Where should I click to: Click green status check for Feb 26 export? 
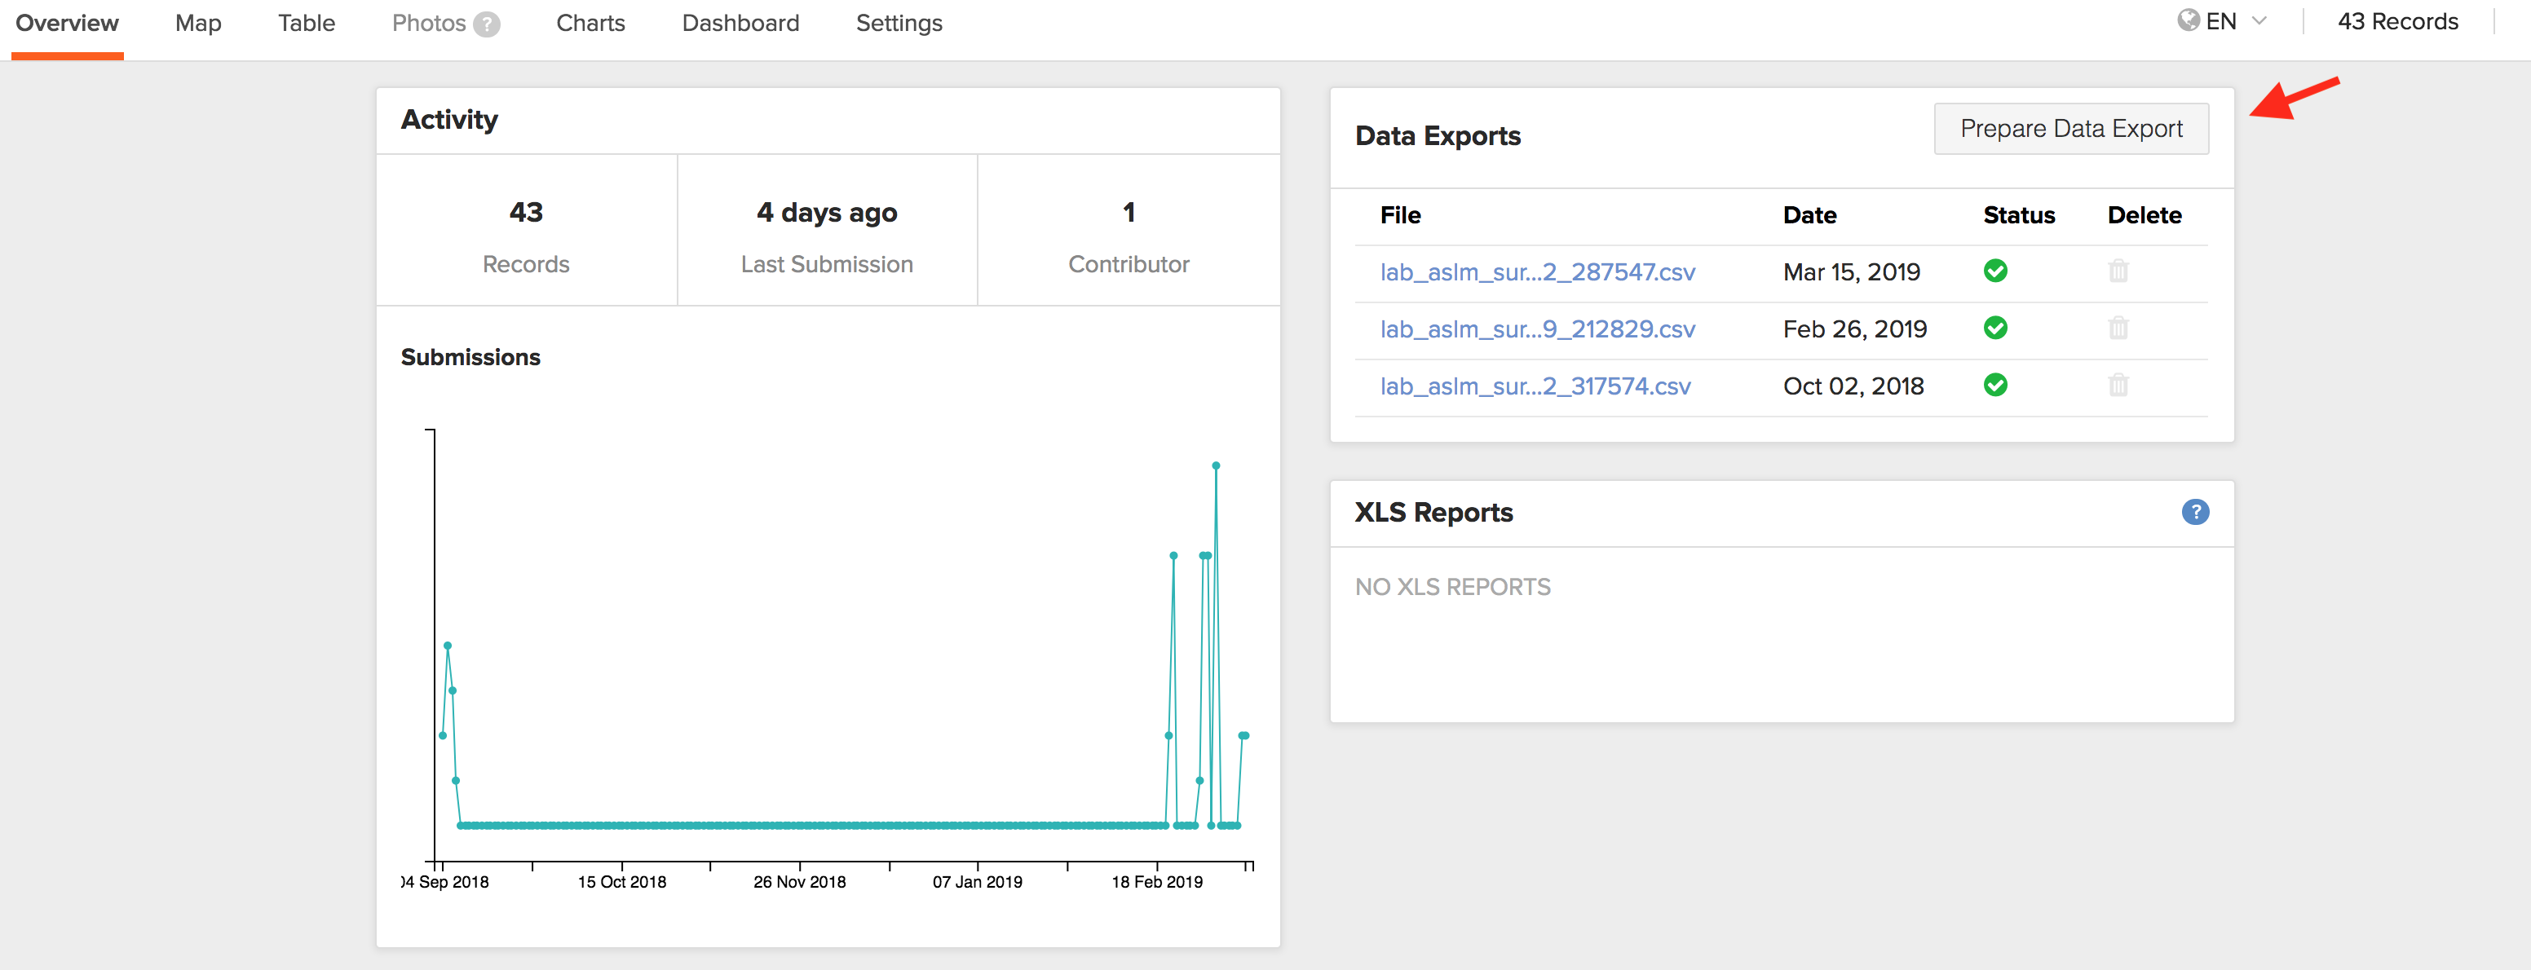coord(1994,328)
